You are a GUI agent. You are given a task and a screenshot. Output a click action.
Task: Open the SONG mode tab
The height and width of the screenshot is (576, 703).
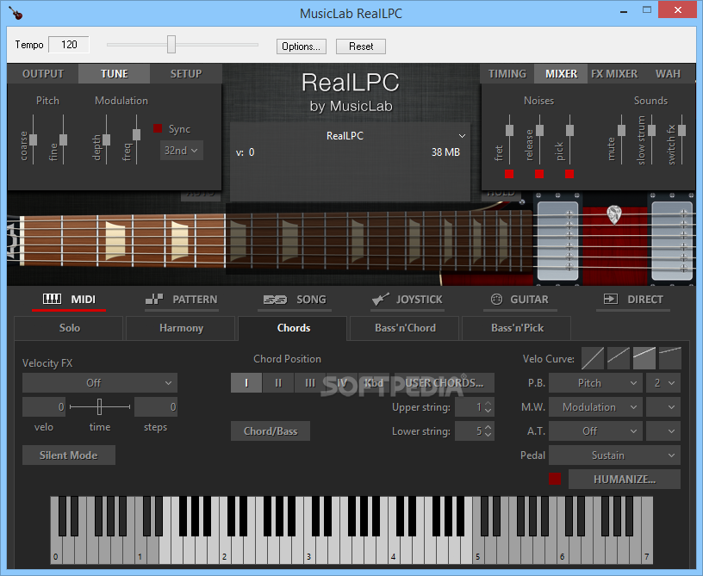pyautogui.click(x=295, y=300)
